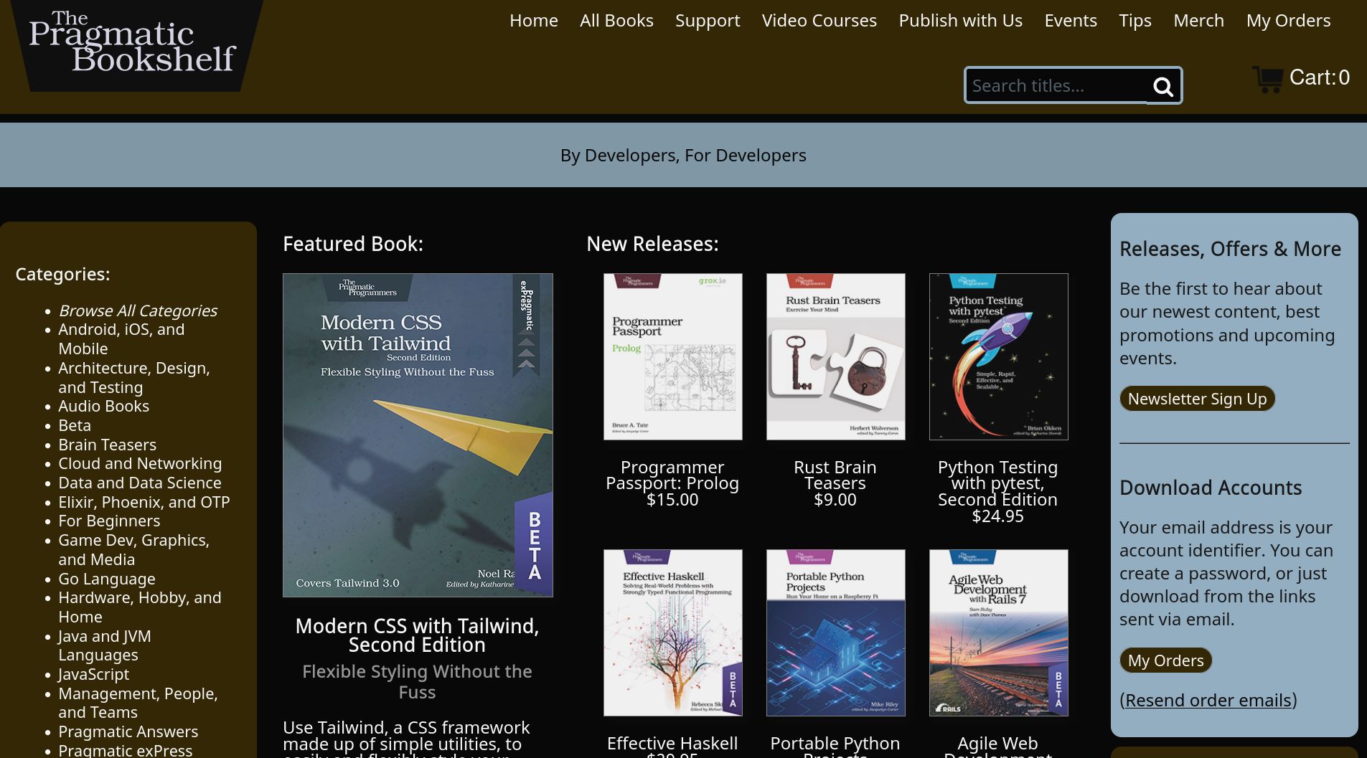Browse Java and JVM Languages
1367x758 pixels.
pyautogui.click(x=105, y=645)
